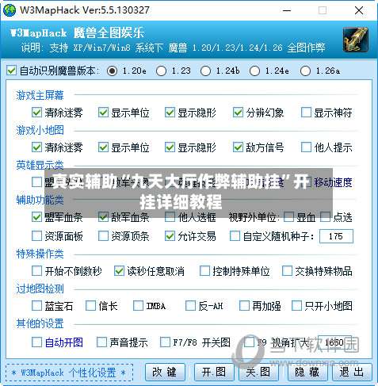Enable F9 视角扩大 checkbox
The height and width of the screenshot is (386, 378).
point(249,342)
